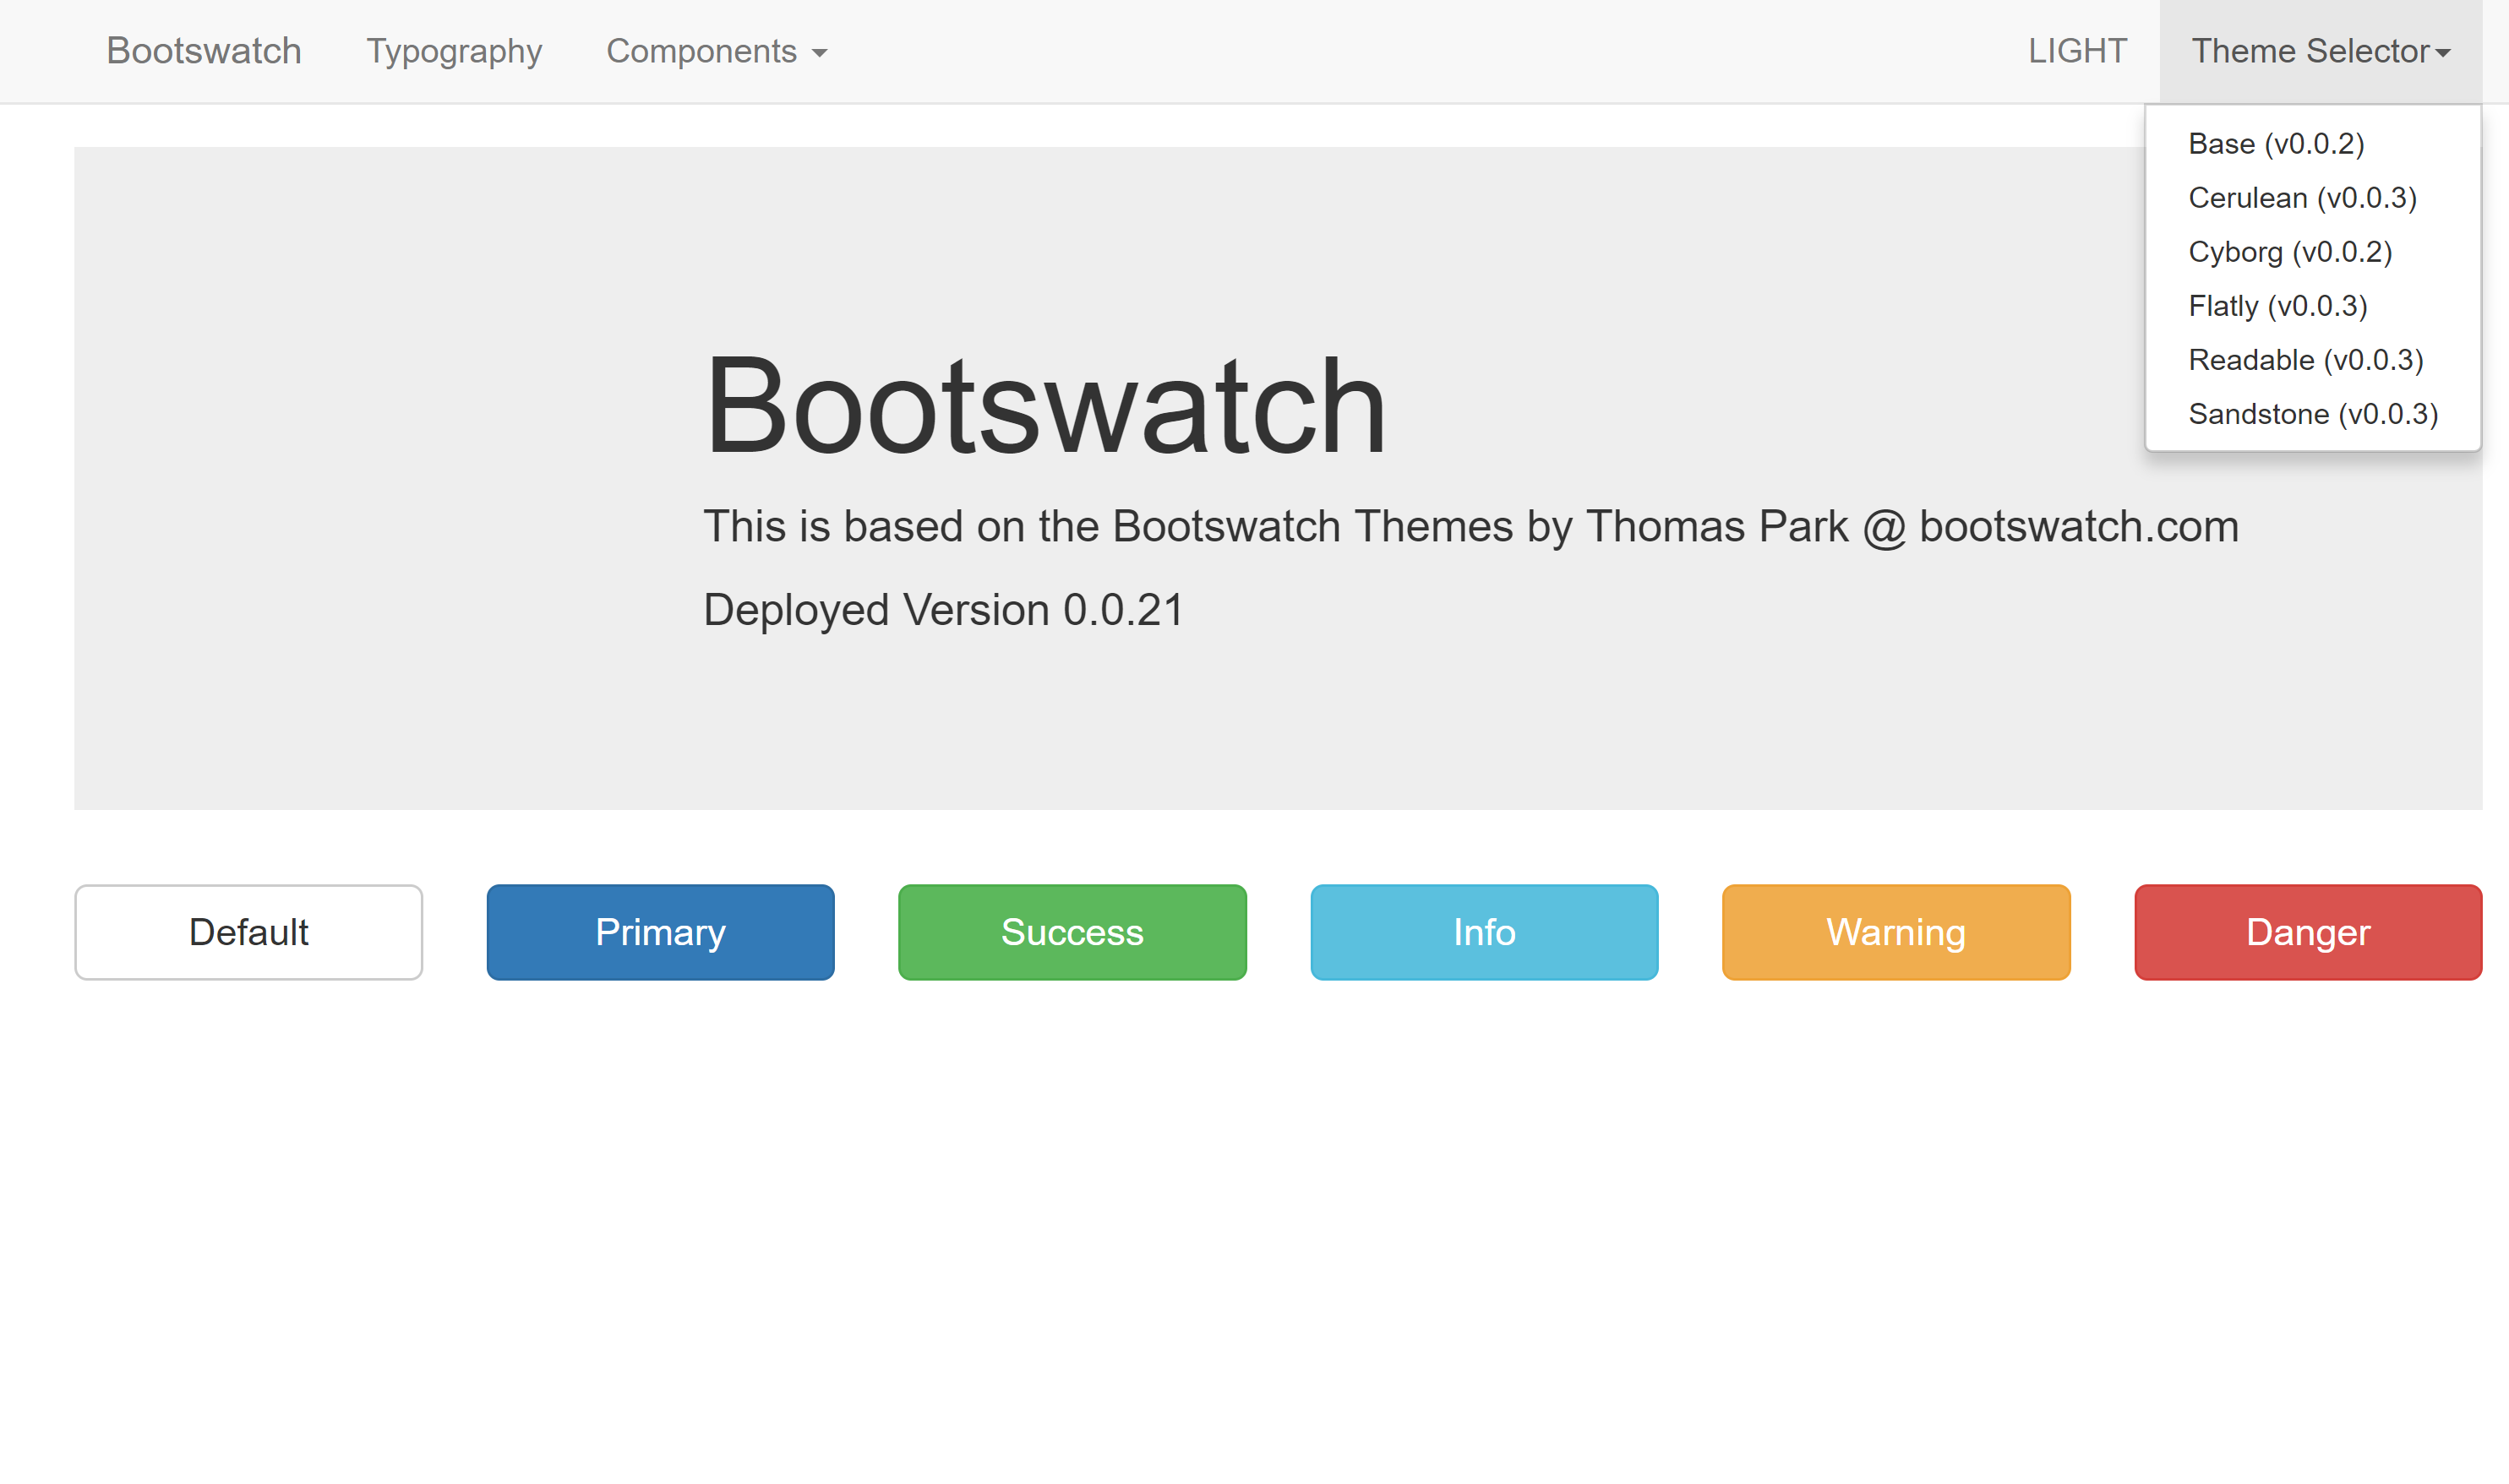Click the large Bootswatch jumbotron heading

(1045, 407)
